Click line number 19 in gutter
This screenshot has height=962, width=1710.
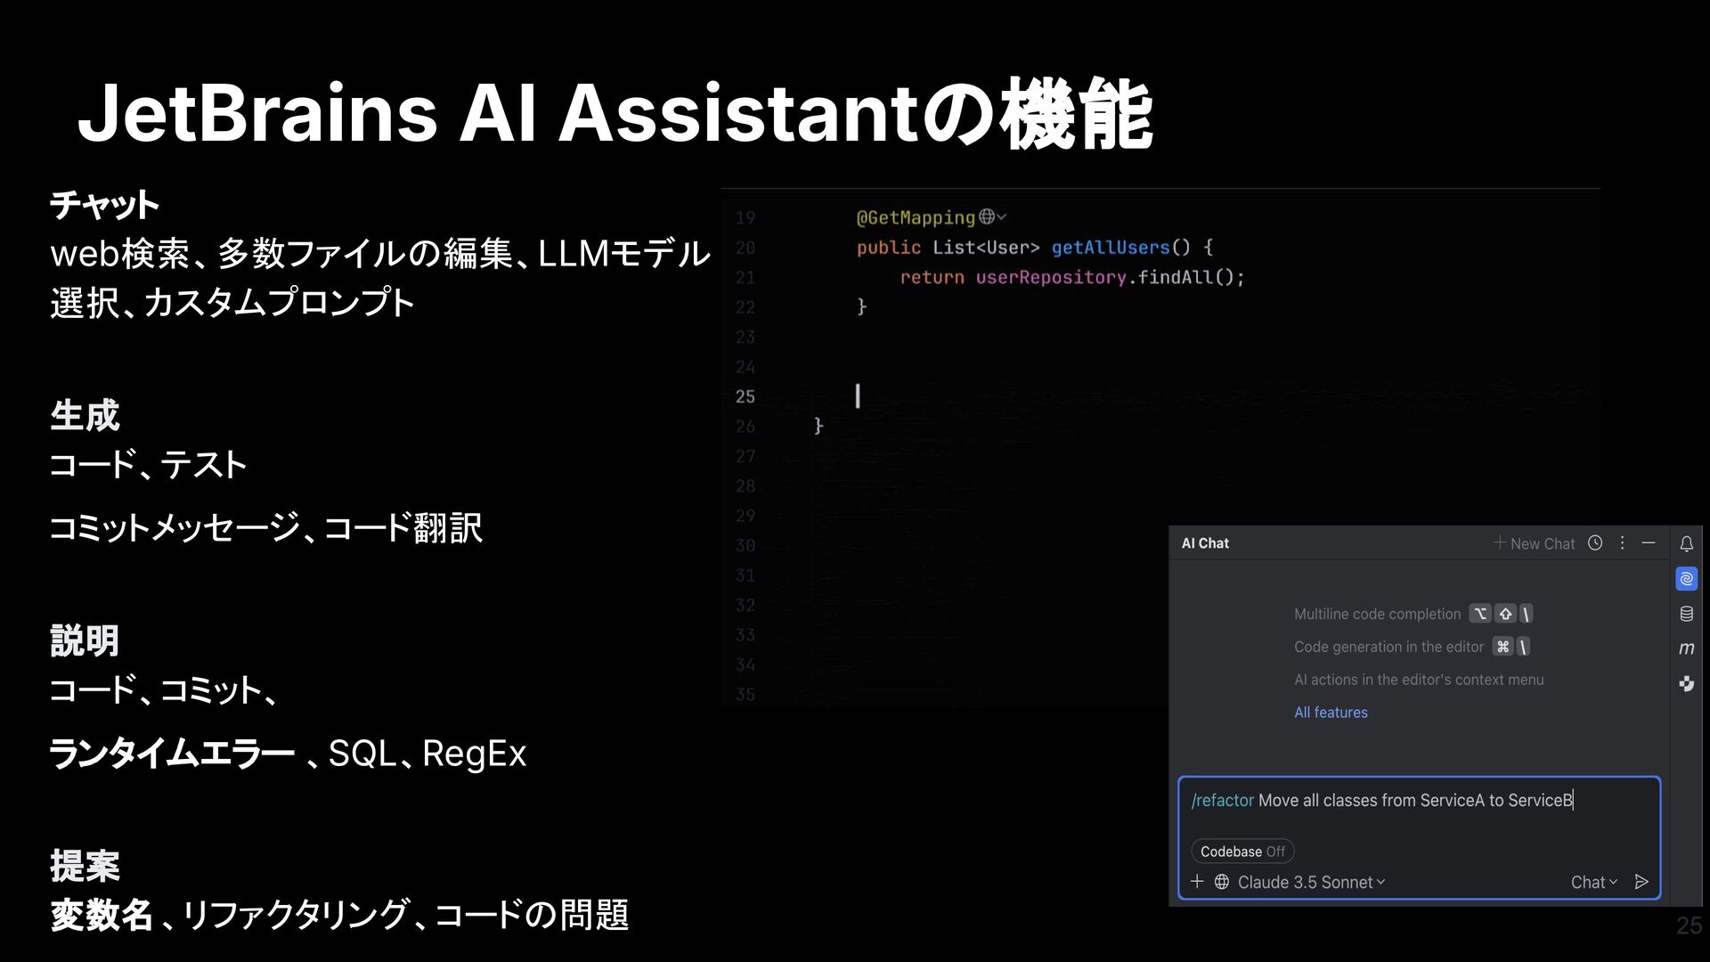tap(745, 217)
